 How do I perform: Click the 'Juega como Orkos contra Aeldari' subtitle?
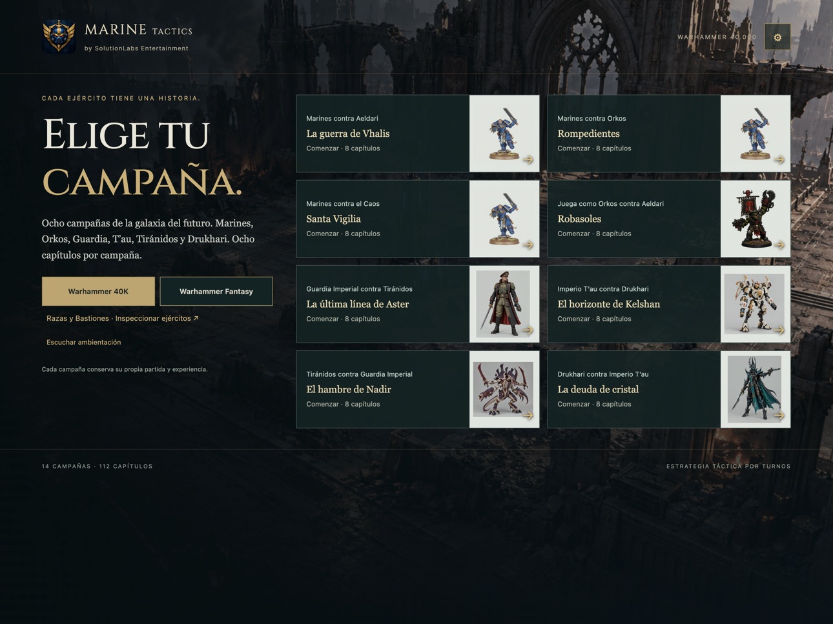(611, 203)
